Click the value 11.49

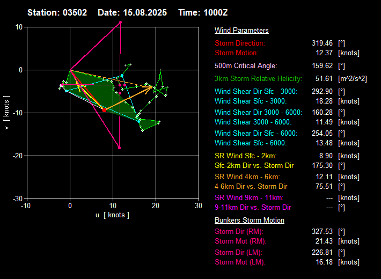324,122
